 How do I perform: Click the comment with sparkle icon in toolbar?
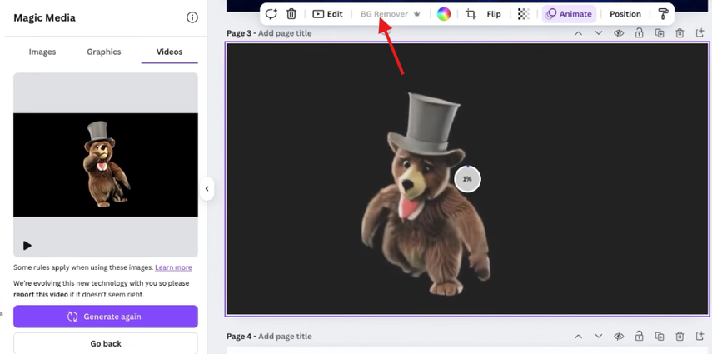[x=271, y=14]
